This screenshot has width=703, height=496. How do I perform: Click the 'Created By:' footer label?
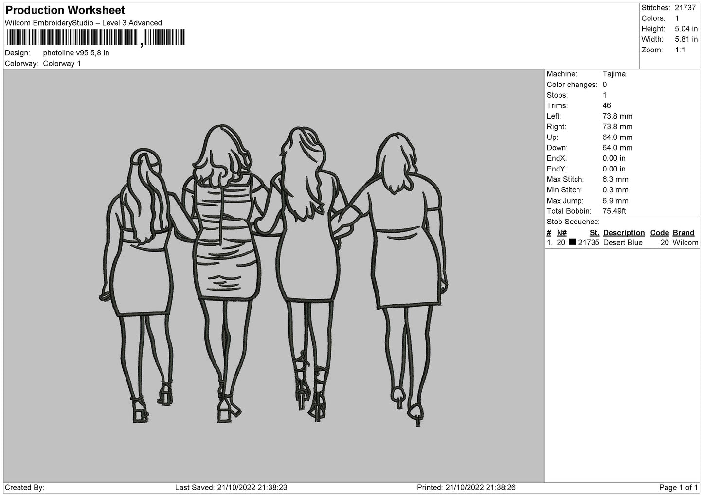pyautogui.click(x=24, y=487)
